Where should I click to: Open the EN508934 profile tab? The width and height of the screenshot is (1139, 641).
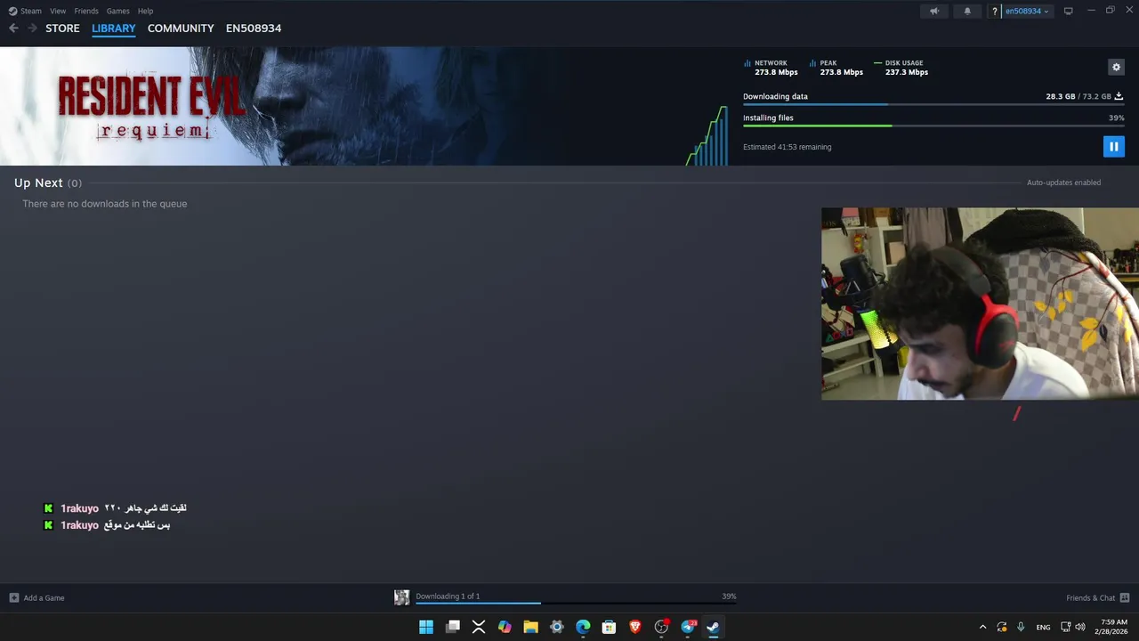[x=254, y=28]
